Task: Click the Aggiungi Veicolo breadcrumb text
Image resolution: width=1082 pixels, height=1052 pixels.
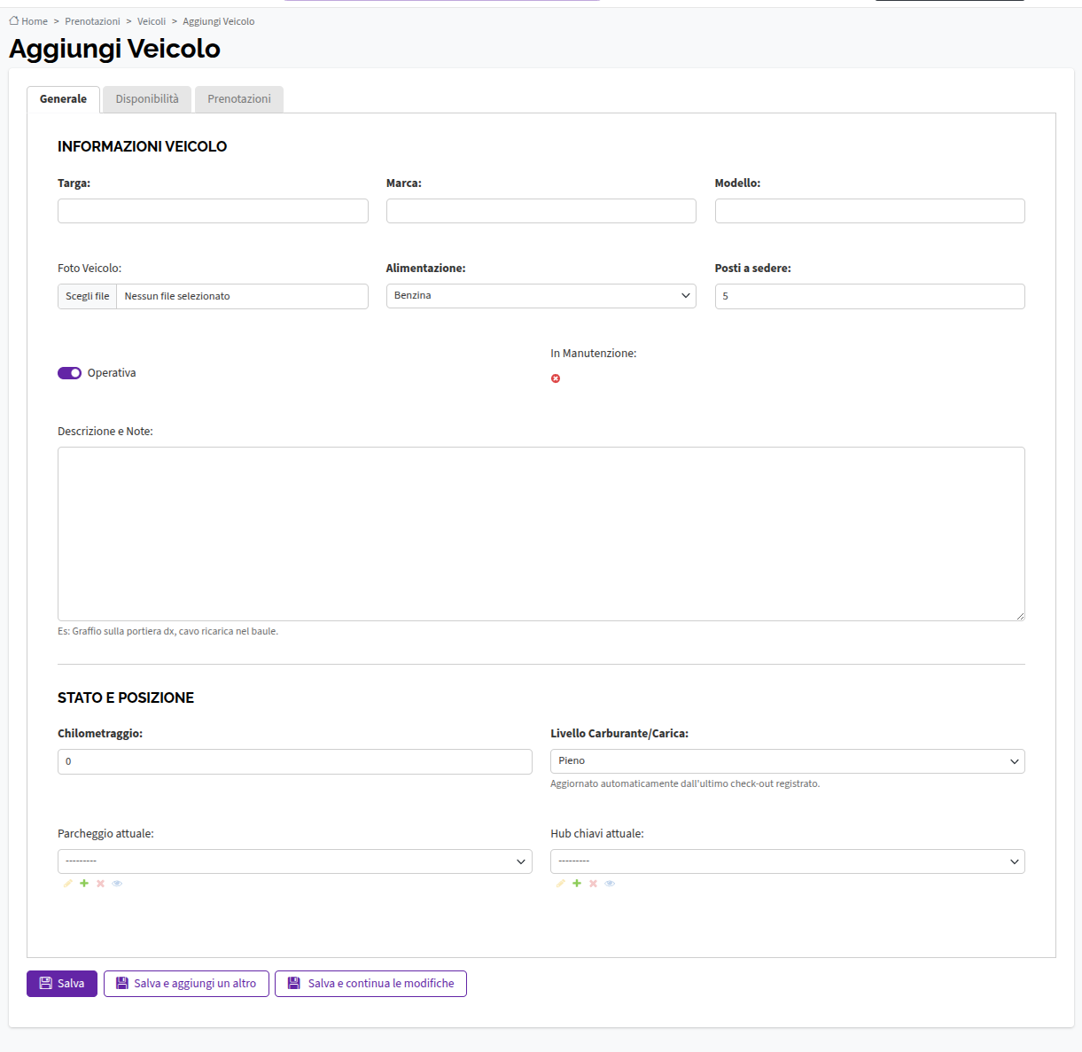Action: point(219,21)
